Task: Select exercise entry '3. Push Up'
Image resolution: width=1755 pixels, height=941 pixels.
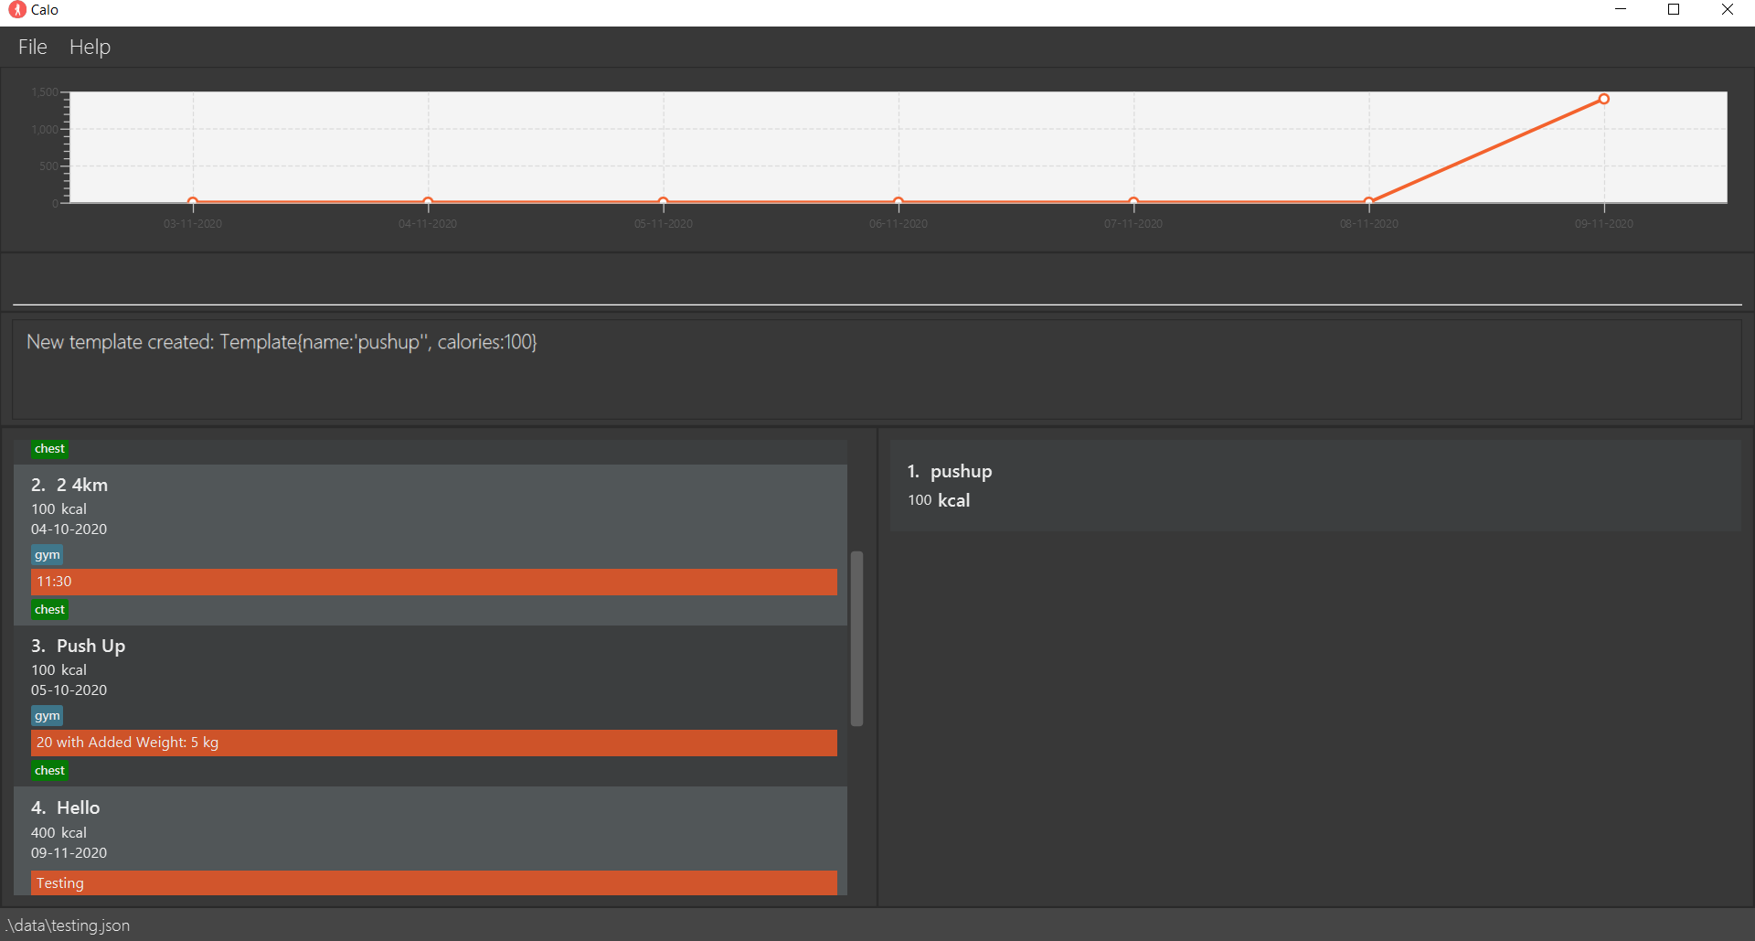Action: (x=431, y=706)
